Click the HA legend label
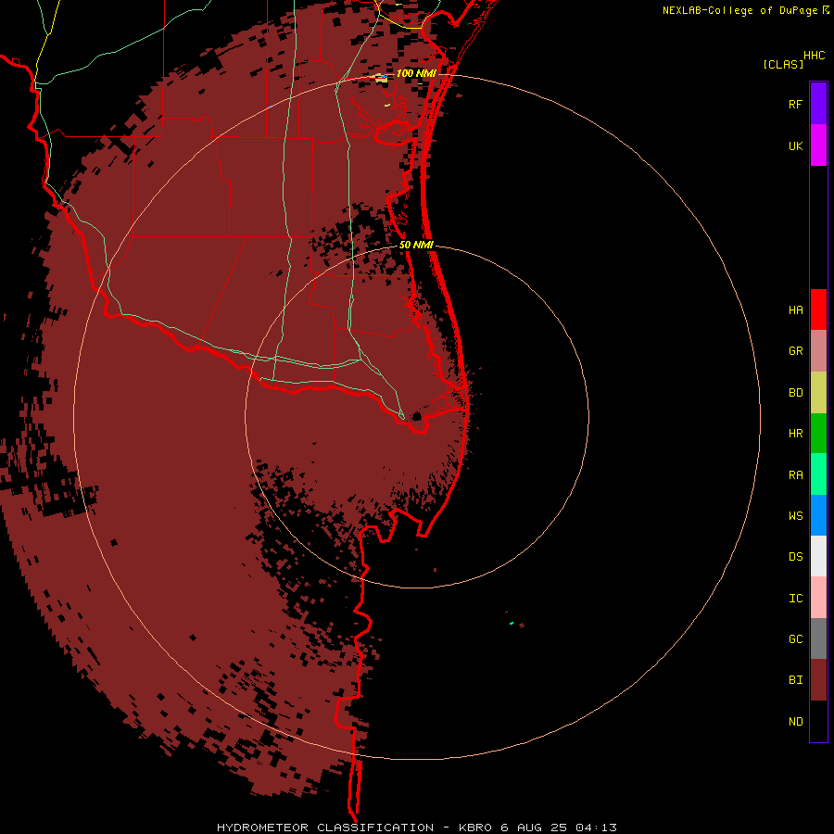Image resolution: width=834 pixels, height=834 pixels. pyautogui.click(x=795, y=310)
